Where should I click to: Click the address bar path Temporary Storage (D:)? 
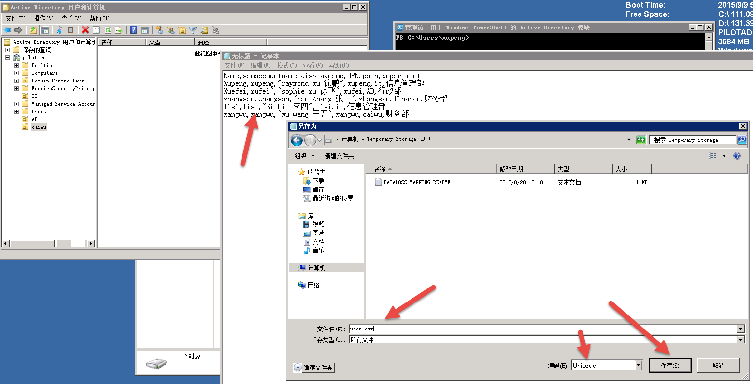tap(398, 139)
